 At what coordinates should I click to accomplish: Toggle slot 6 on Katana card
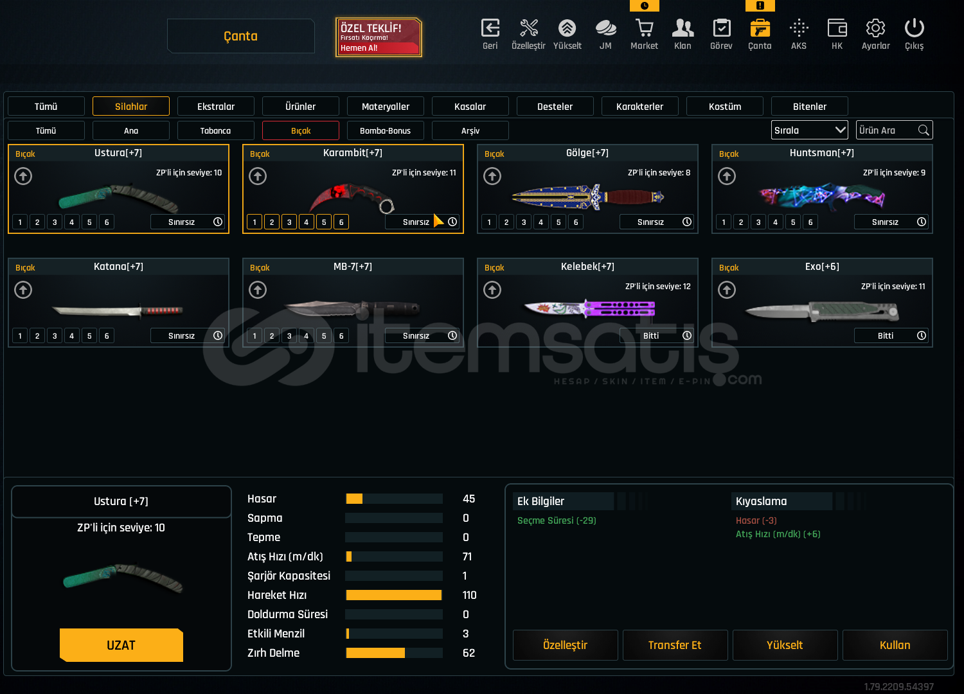[x=107, y=336]
